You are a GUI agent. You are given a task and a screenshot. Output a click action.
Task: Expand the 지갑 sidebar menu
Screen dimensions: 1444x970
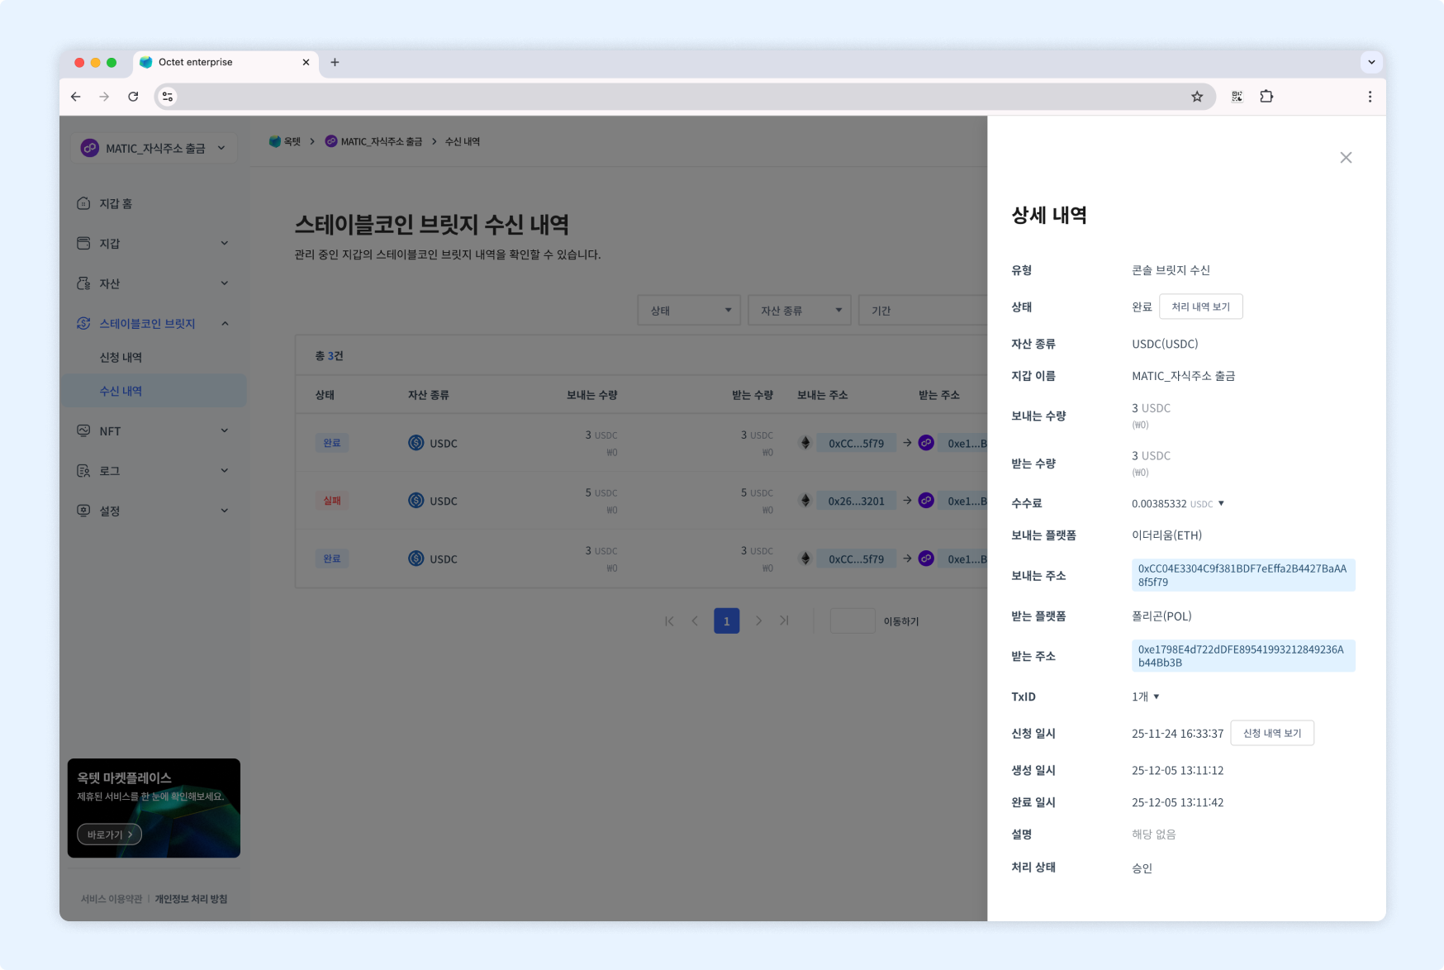(x=154, y=243)
